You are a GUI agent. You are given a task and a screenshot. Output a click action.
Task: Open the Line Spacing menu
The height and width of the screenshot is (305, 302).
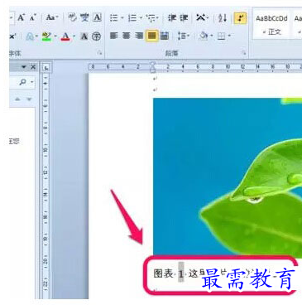click(183, 36)
